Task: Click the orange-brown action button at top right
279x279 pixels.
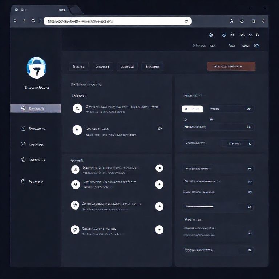Action: [231, 66]
